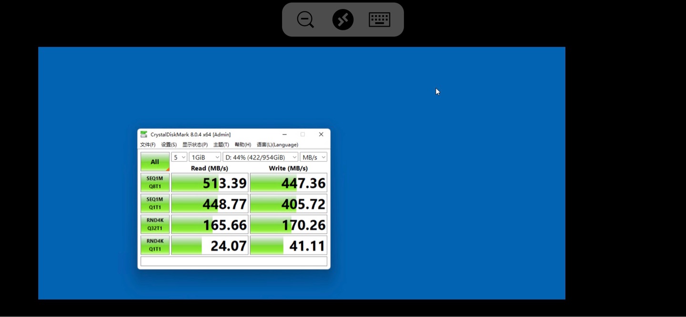Click the CrystalDiskMark title bar app icon

click(x=144, y=134)
